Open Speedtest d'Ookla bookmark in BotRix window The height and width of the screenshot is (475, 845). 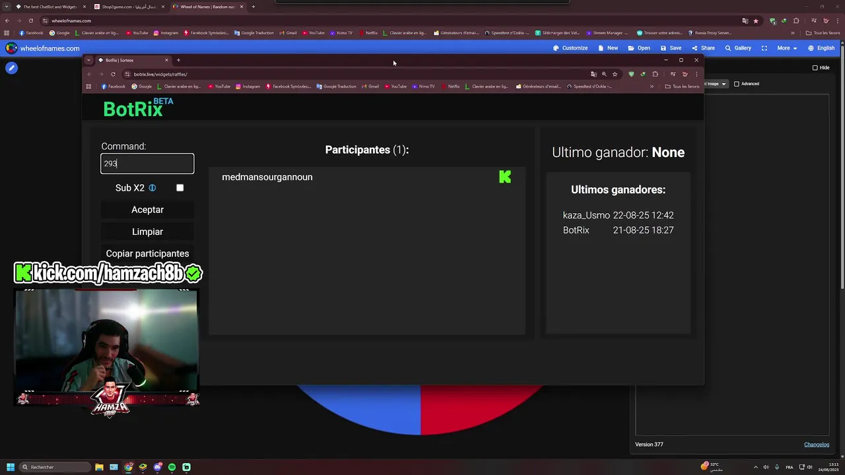click(x=590, y=86)
